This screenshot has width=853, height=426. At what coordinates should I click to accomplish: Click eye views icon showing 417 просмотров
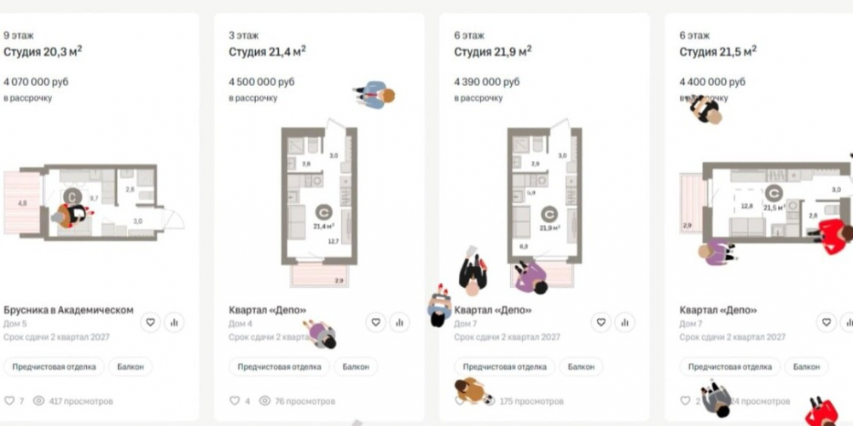pyautogui.click(x=38, y=401)
